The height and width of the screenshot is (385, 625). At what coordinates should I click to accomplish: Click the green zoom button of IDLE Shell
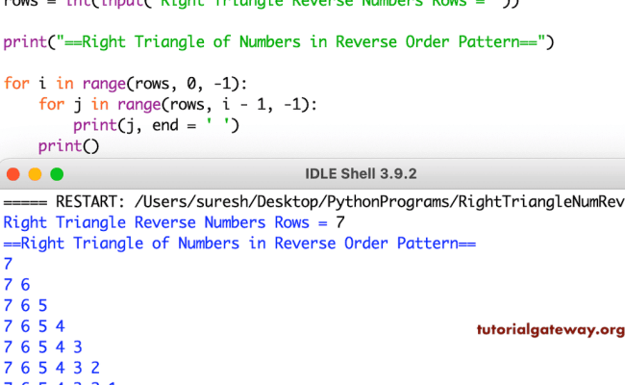pos(57,174)
